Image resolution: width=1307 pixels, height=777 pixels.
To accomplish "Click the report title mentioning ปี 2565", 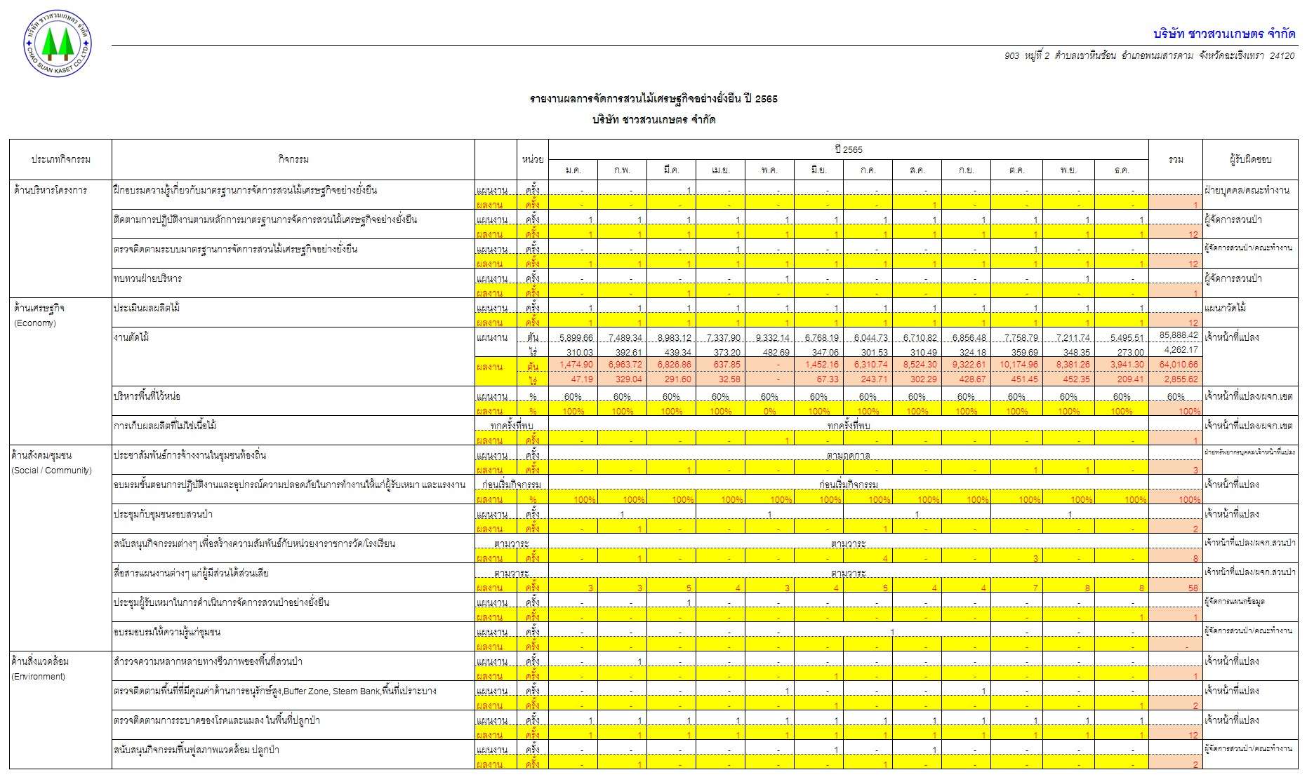I will [x=653, y=99].
